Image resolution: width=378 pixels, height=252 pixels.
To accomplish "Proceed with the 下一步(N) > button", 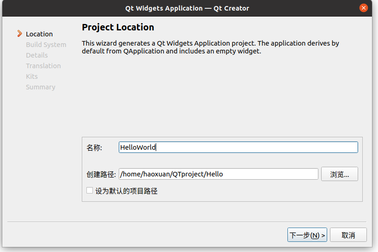I will [307, 235].
